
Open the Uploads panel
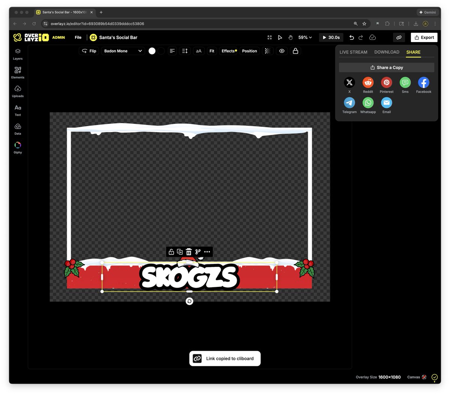click(18, 91)
